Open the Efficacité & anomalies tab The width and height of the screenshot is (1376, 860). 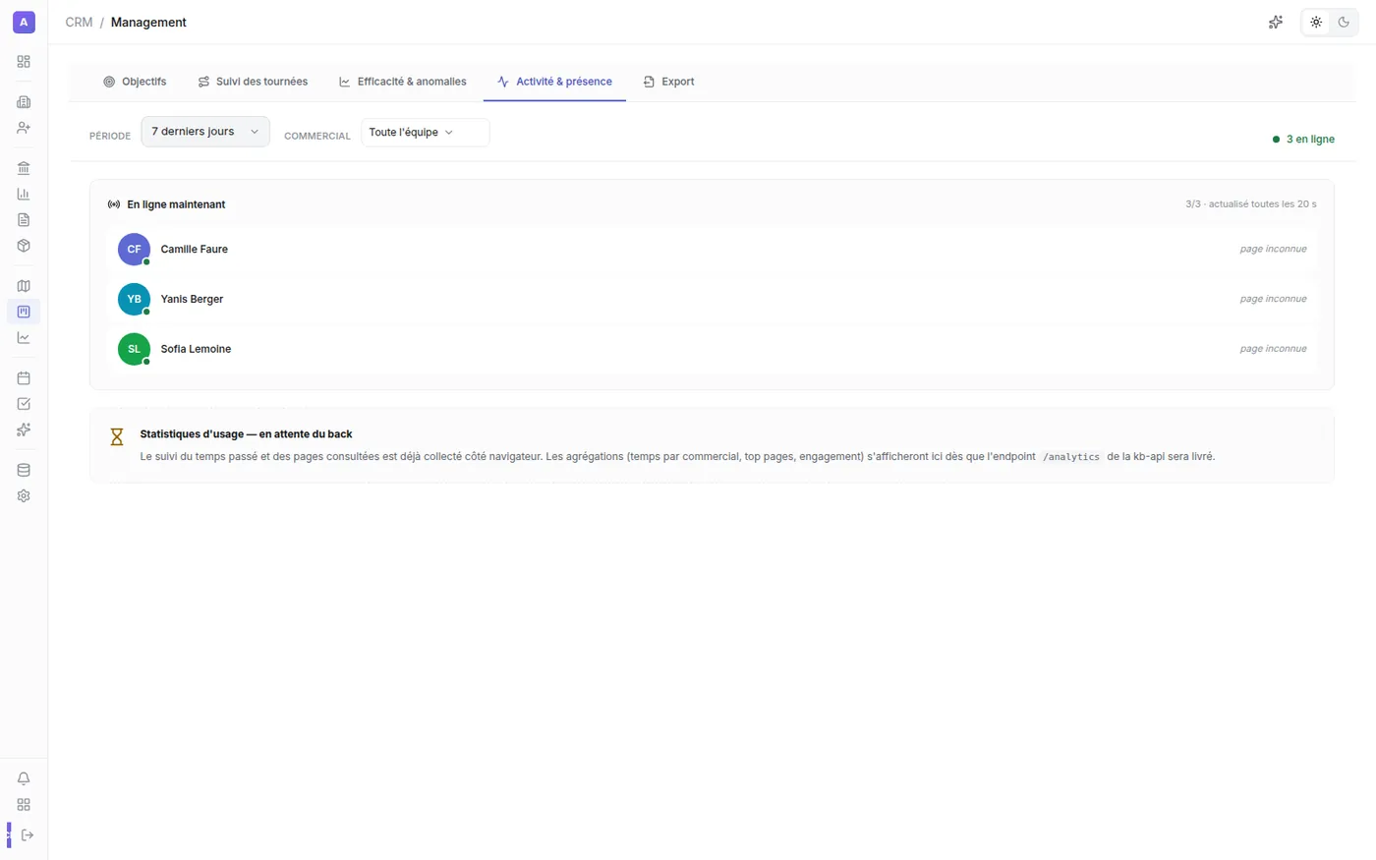[403, 82]
